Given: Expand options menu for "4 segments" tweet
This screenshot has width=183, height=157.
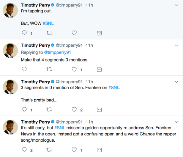Looking at the screenshot, I should pyautogui.click(x=176, y=45).
